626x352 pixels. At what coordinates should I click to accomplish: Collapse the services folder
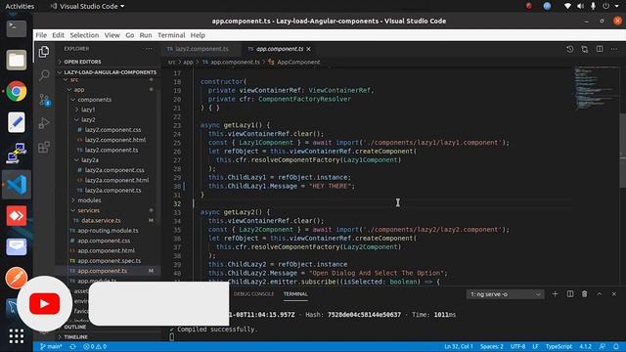coord(89,210)
